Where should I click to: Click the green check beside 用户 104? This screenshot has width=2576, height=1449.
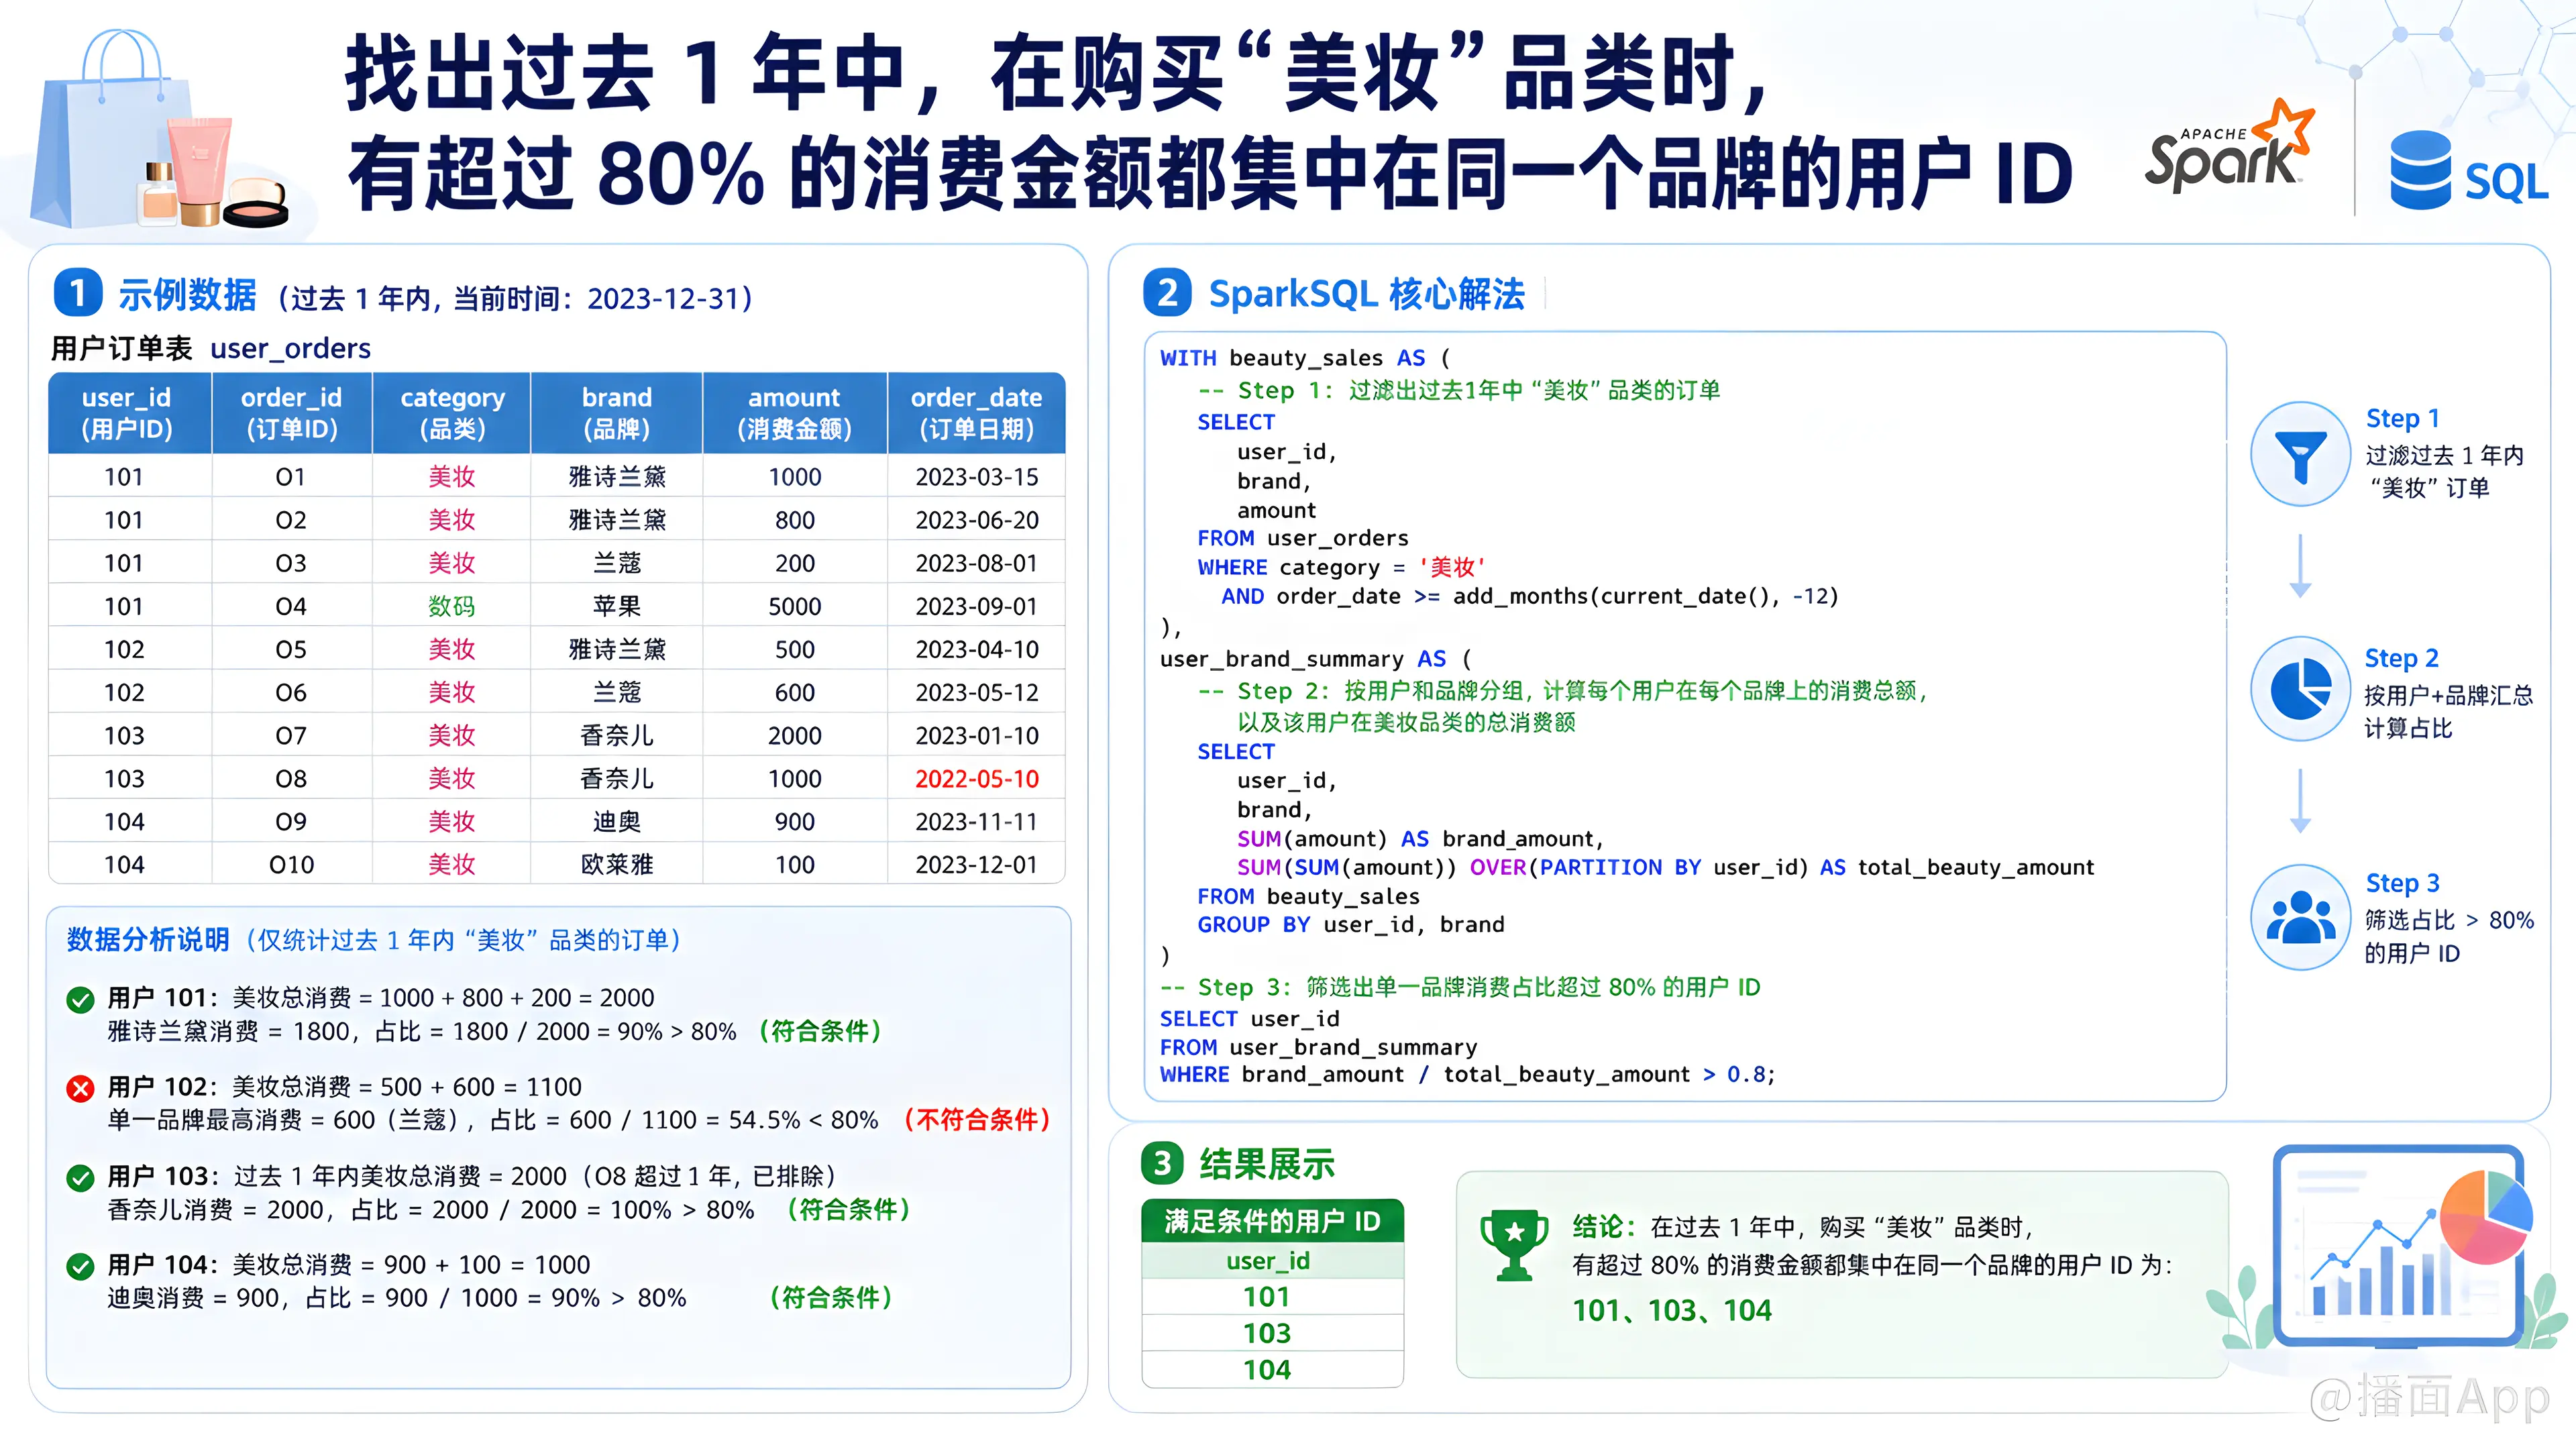pyautogui.click(x=80, y=1266)
